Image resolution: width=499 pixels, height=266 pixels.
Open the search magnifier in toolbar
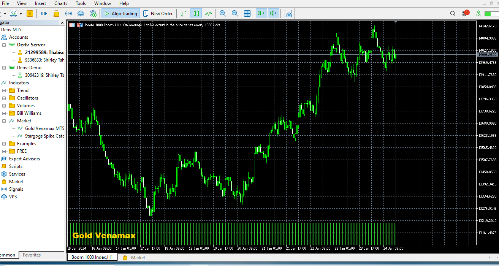[x=453, y=13]
